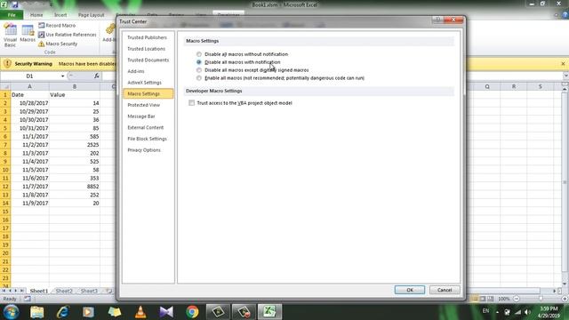This screenshot has height=320, width=569.
Task: Open volume control in system tray
Action: click(527, 312)
